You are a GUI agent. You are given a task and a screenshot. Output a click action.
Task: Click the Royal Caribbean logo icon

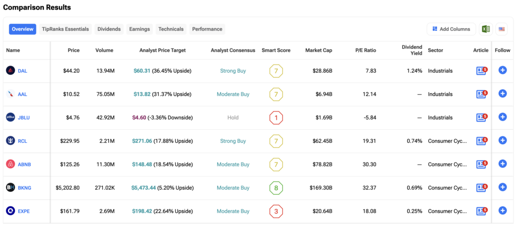pos(11,141)
